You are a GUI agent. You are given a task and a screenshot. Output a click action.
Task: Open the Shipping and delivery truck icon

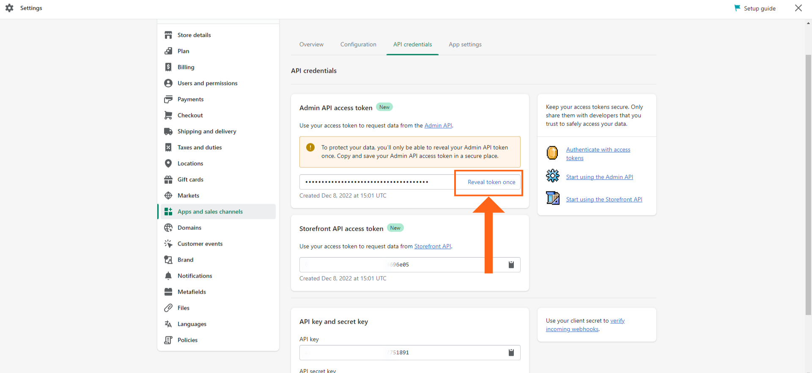click(x=168, y=131)
